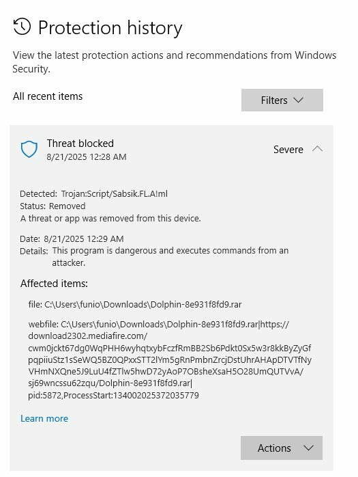Click the Dolphin-8e931f8fd9.rar file path entry

[135, 304]
